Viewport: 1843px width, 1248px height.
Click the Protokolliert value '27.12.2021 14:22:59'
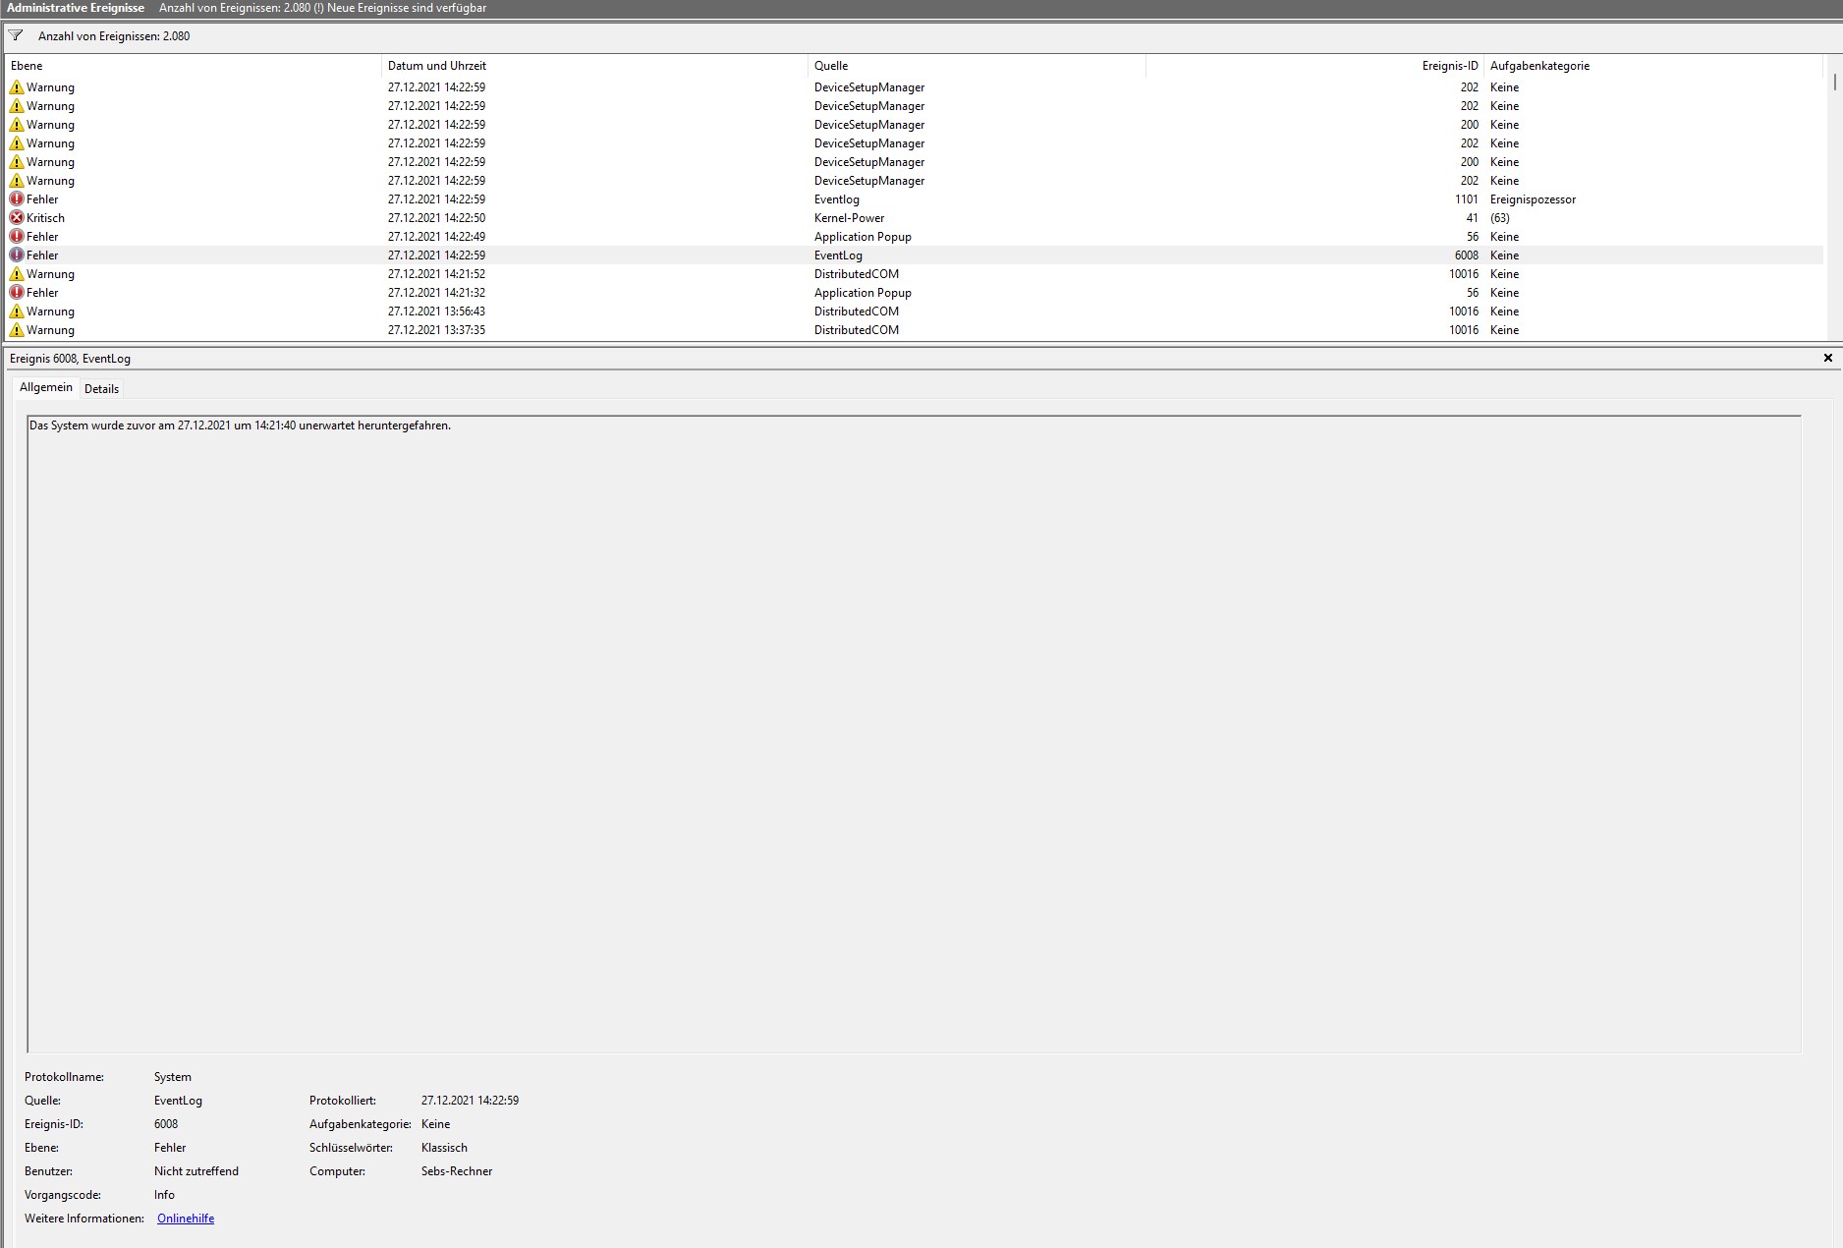[x=470, y=1101]
